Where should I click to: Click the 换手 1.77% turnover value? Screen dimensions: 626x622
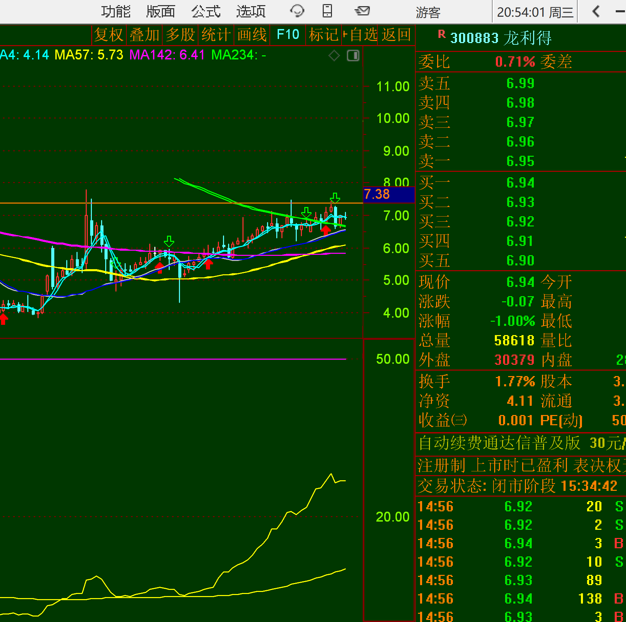click(x=515, y=382)
